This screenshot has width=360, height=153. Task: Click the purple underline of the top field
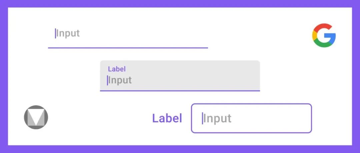(x=128, y=48)
